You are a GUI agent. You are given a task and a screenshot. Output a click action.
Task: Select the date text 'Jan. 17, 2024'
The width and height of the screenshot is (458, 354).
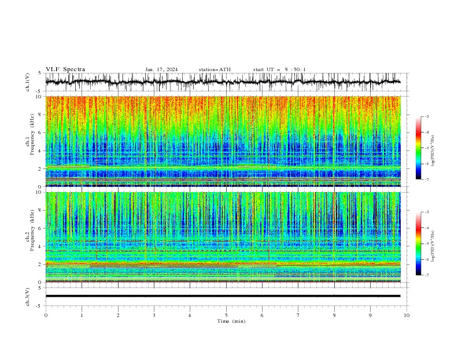161,69
